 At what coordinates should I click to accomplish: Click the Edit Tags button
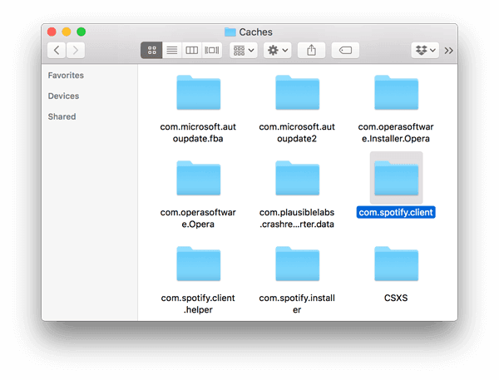point(345,50)
